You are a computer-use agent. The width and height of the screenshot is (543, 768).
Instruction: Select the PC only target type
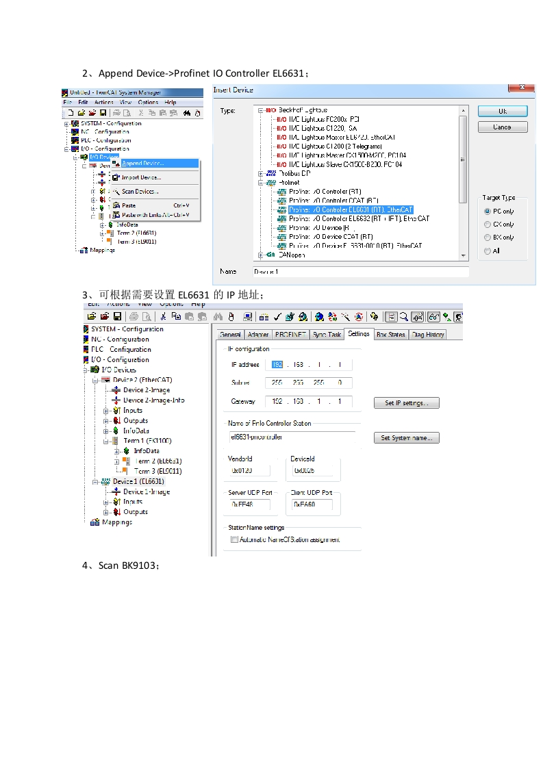(x=488, y=212)
